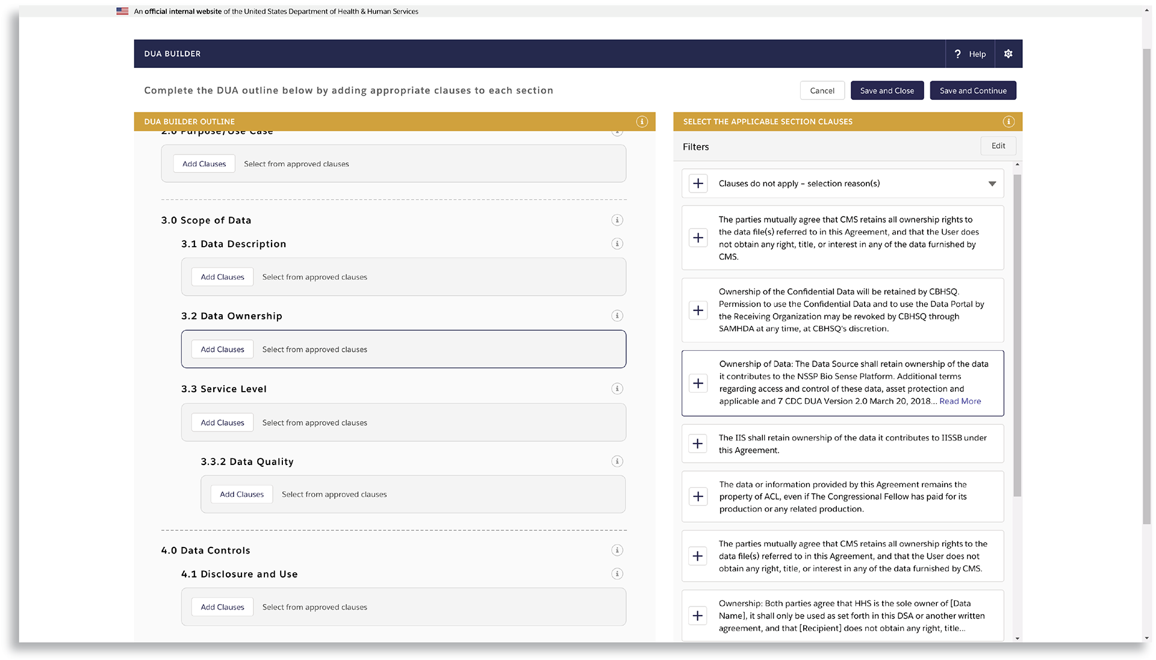Click info icon in DUA Builder Outline header

click(642, 122)
